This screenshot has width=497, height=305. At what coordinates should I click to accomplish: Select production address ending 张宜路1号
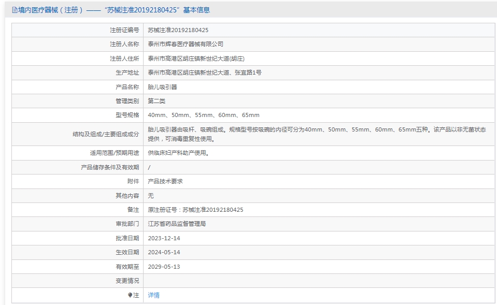click(205, 73)
